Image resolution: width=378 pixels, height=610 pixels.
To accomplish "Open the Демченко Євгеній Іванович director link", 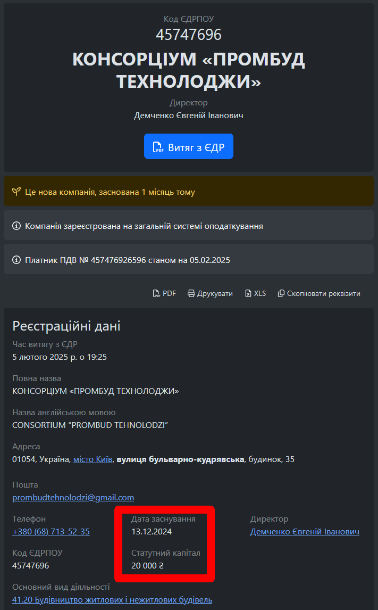I will 305,532.
